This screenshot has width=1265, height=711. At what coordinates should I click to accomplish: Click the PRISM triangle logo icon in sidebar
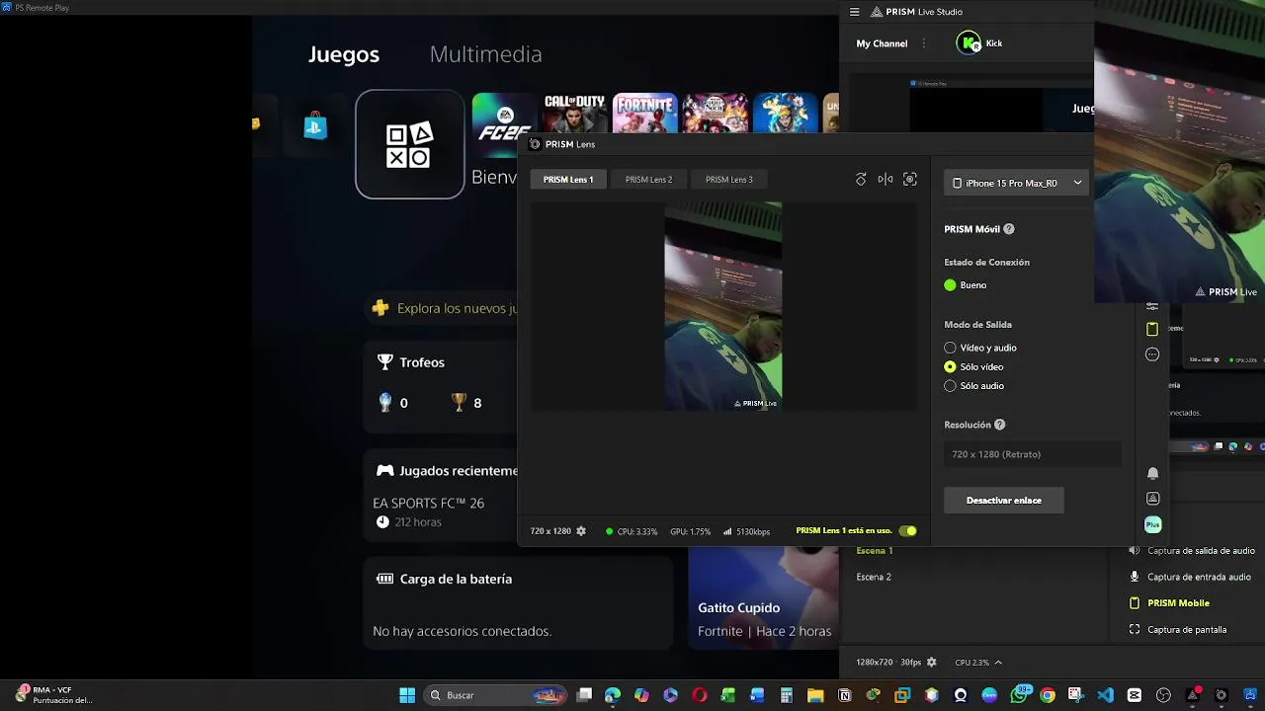point(1152,499)
